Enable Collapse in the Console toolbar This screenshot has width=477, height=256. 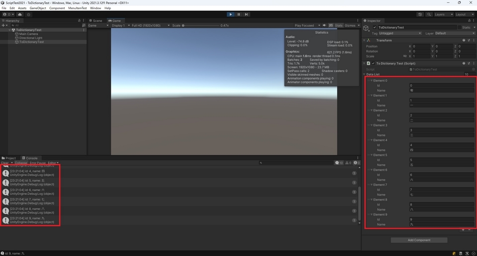(x=21, y=163)
